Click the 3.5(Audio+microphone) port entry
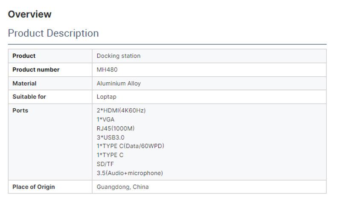This screenshot has width=337, height=199. [130, 173]
